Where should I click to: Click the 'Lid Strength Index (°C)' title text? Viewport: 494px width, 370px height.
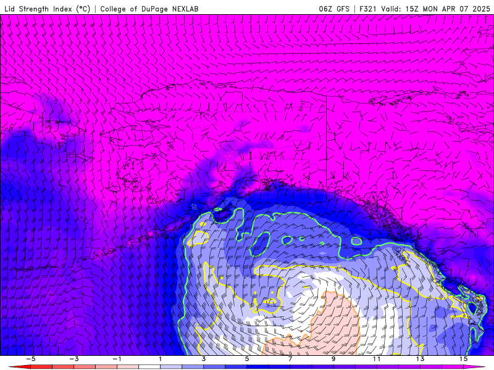pyautogui.click(x=48, y=9)
